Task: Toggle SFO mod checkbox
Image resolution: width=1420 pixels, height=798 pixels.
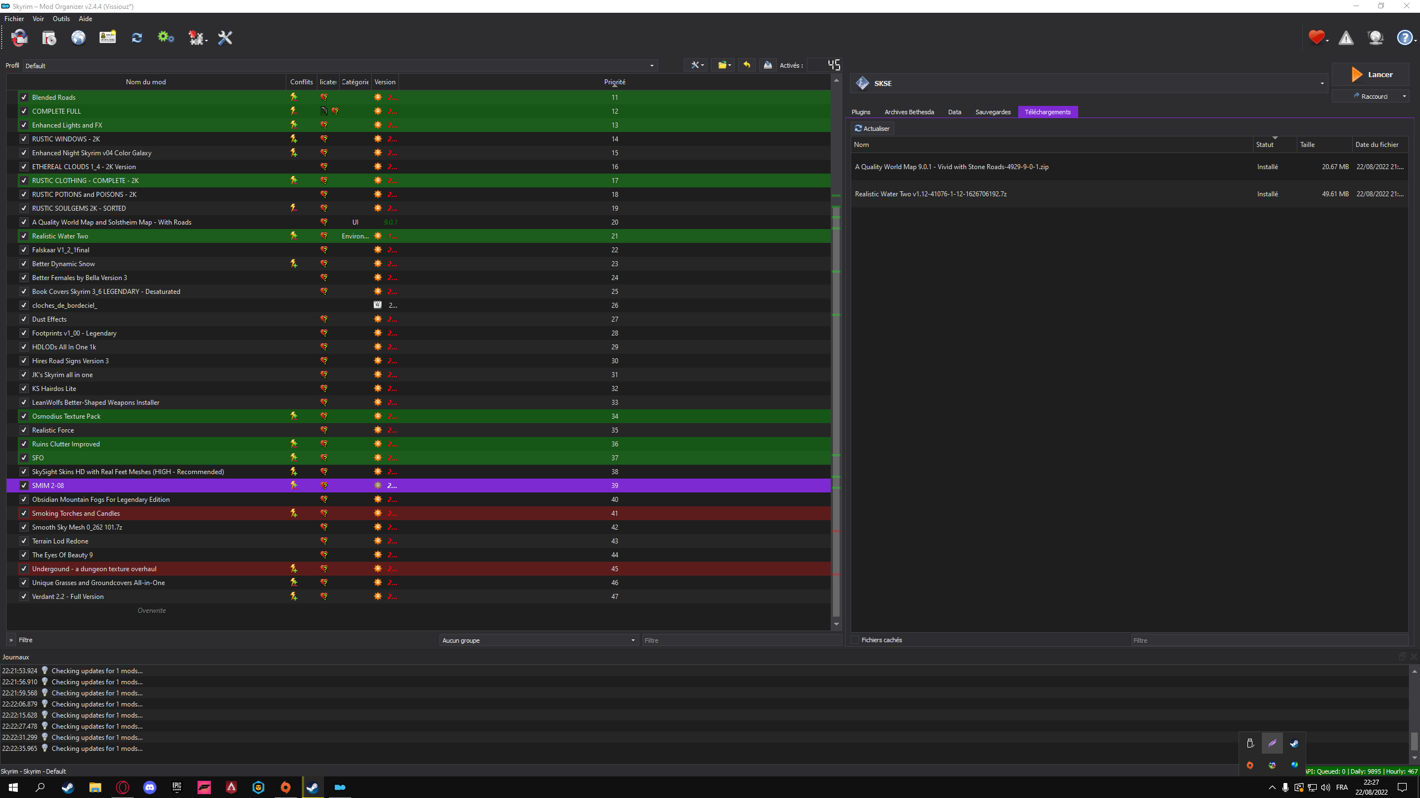Action: click(x=24, y=458)
